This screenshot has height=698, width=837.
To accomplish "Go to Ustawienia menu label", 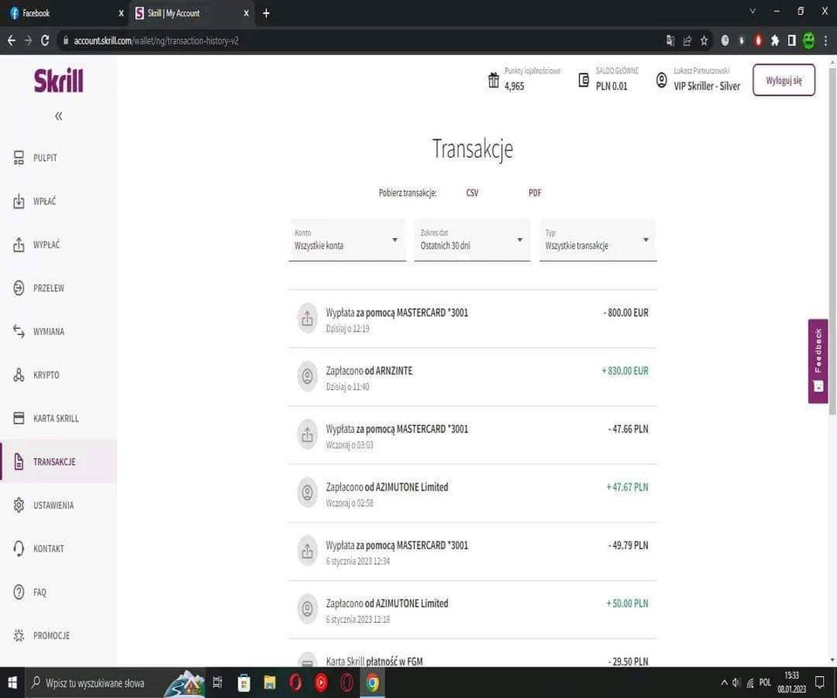I will [x=53, y=505].
